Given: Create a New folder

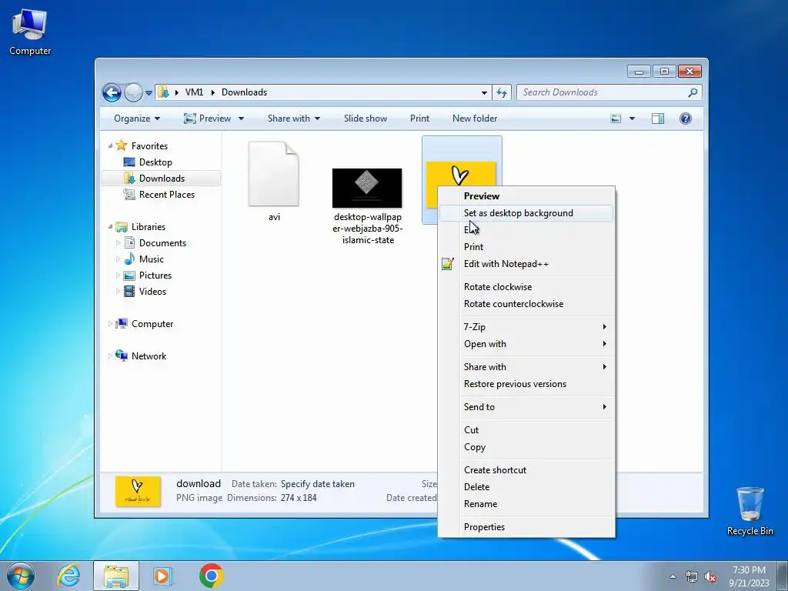Looking at the screenshot, I should 474,119.
